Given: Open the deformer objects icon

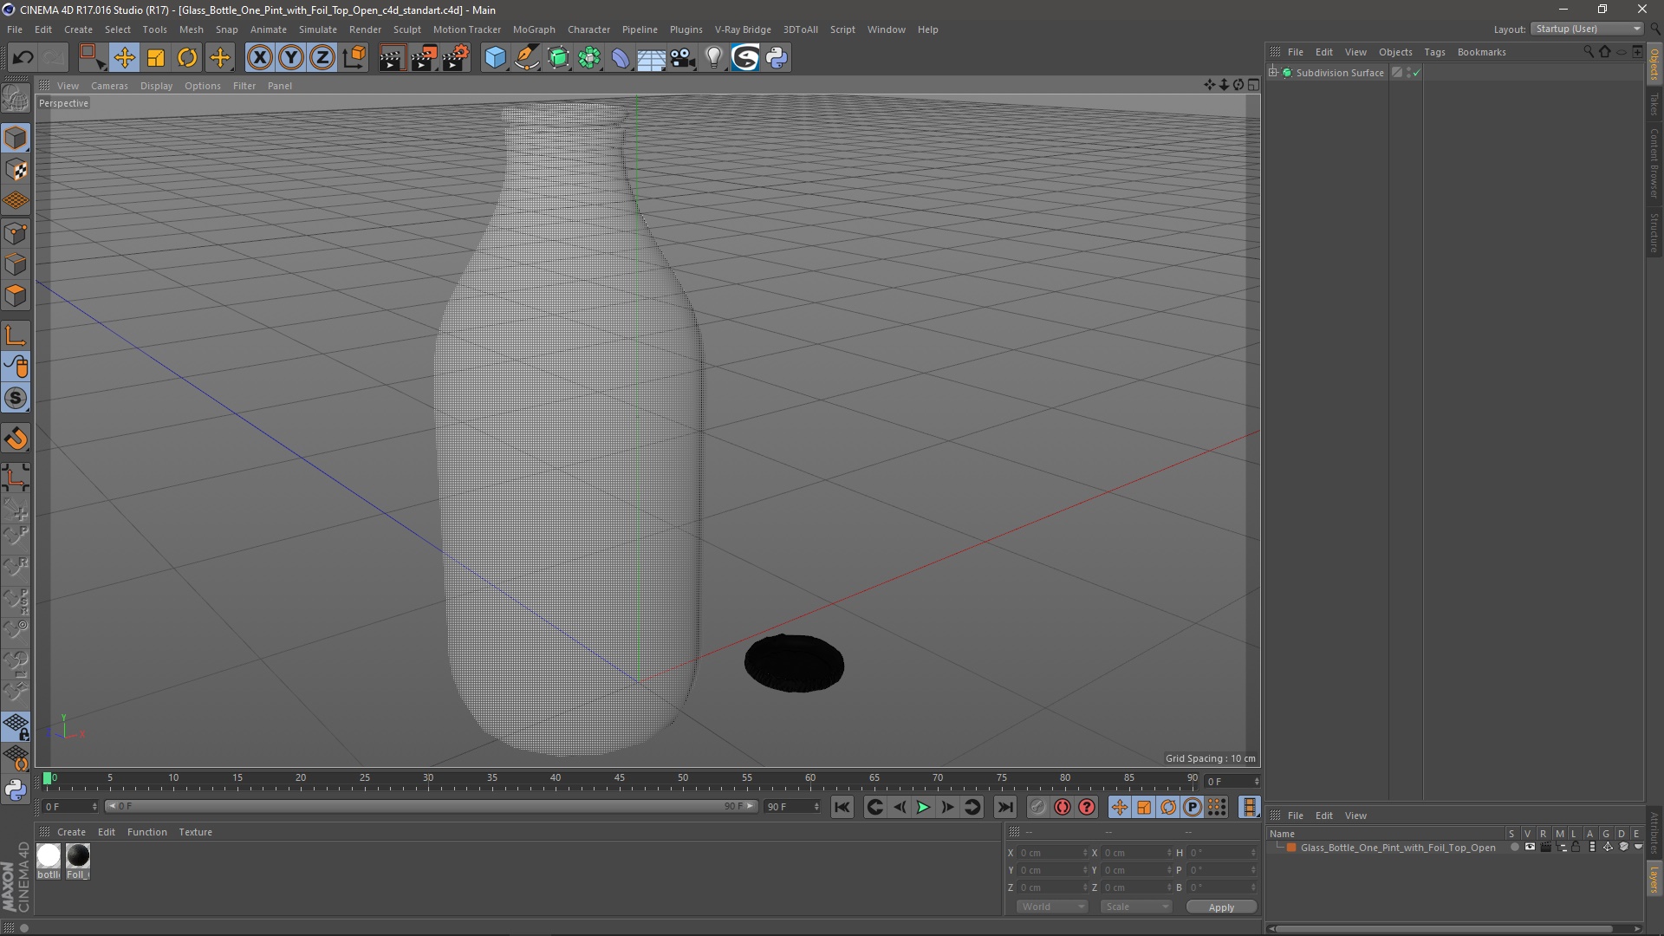Looking at the screenshot, I should click(621, 58).
